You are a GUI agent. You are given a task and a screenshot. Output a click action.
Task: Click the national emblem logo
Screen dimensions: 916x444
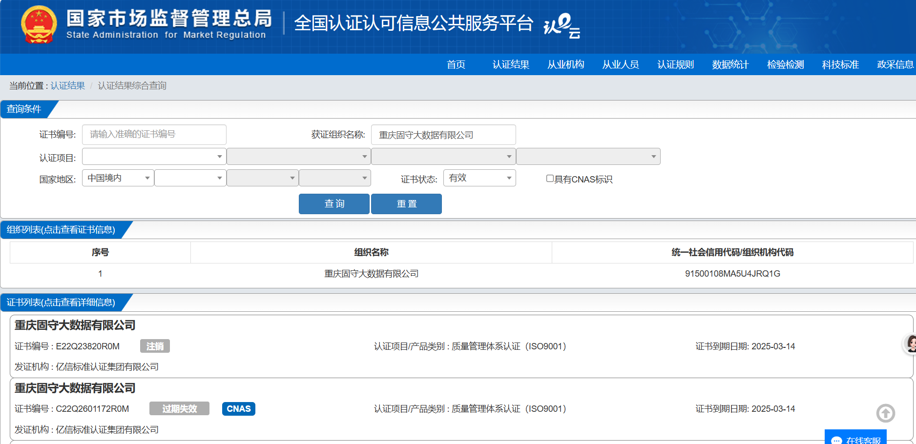(x=39, y=24)
